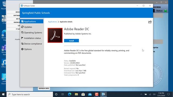The height and width of the screenshot is (97, 173).
Task: Click the taskbar search box
Action: tap(30, 94)
